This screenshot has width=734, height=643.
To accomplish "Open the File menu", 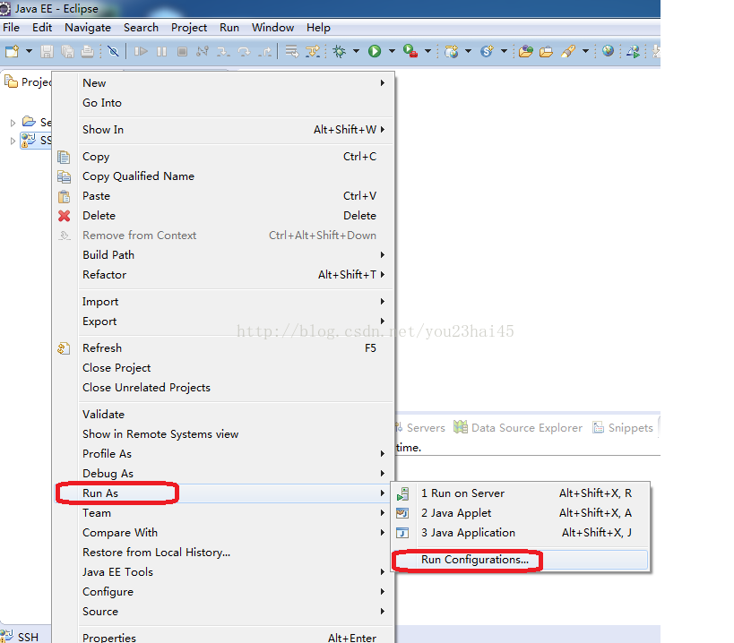I will [x=12, y=28].
